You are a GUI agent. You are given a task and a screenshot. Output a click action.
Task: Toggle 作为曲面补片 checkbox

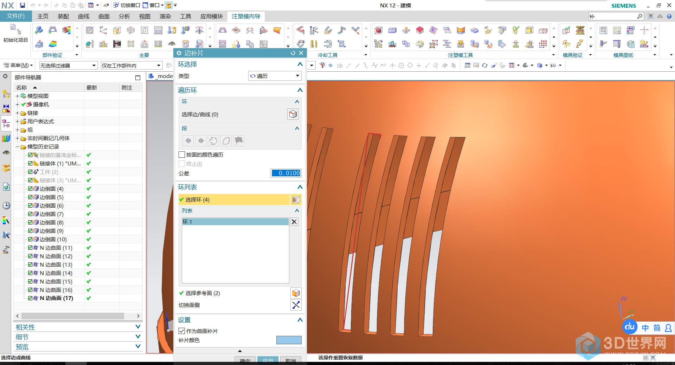click(x=182, y=331)
